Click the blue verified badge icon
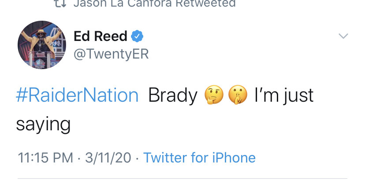The image size is (365, 188). [137, 36]
